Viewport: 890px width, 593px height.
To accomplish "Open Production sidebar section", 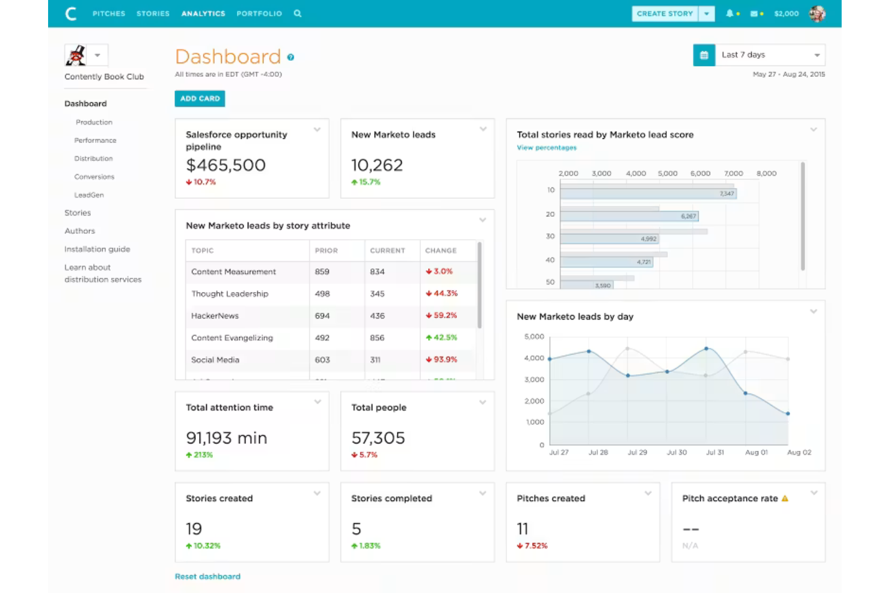I will (x=94, y=122).
